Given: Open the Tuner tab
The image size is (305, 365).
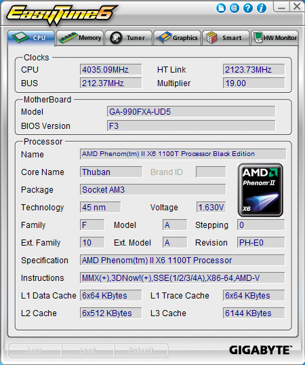Looking at the screenshot, I should [129, 38].
